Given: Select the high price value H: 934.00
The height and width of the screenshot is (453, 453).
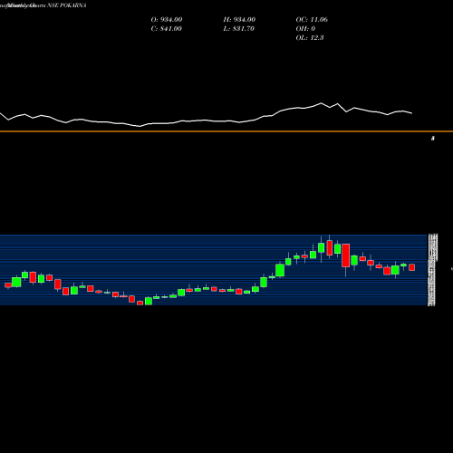Looking at the screenshot, I should (239, 20).
